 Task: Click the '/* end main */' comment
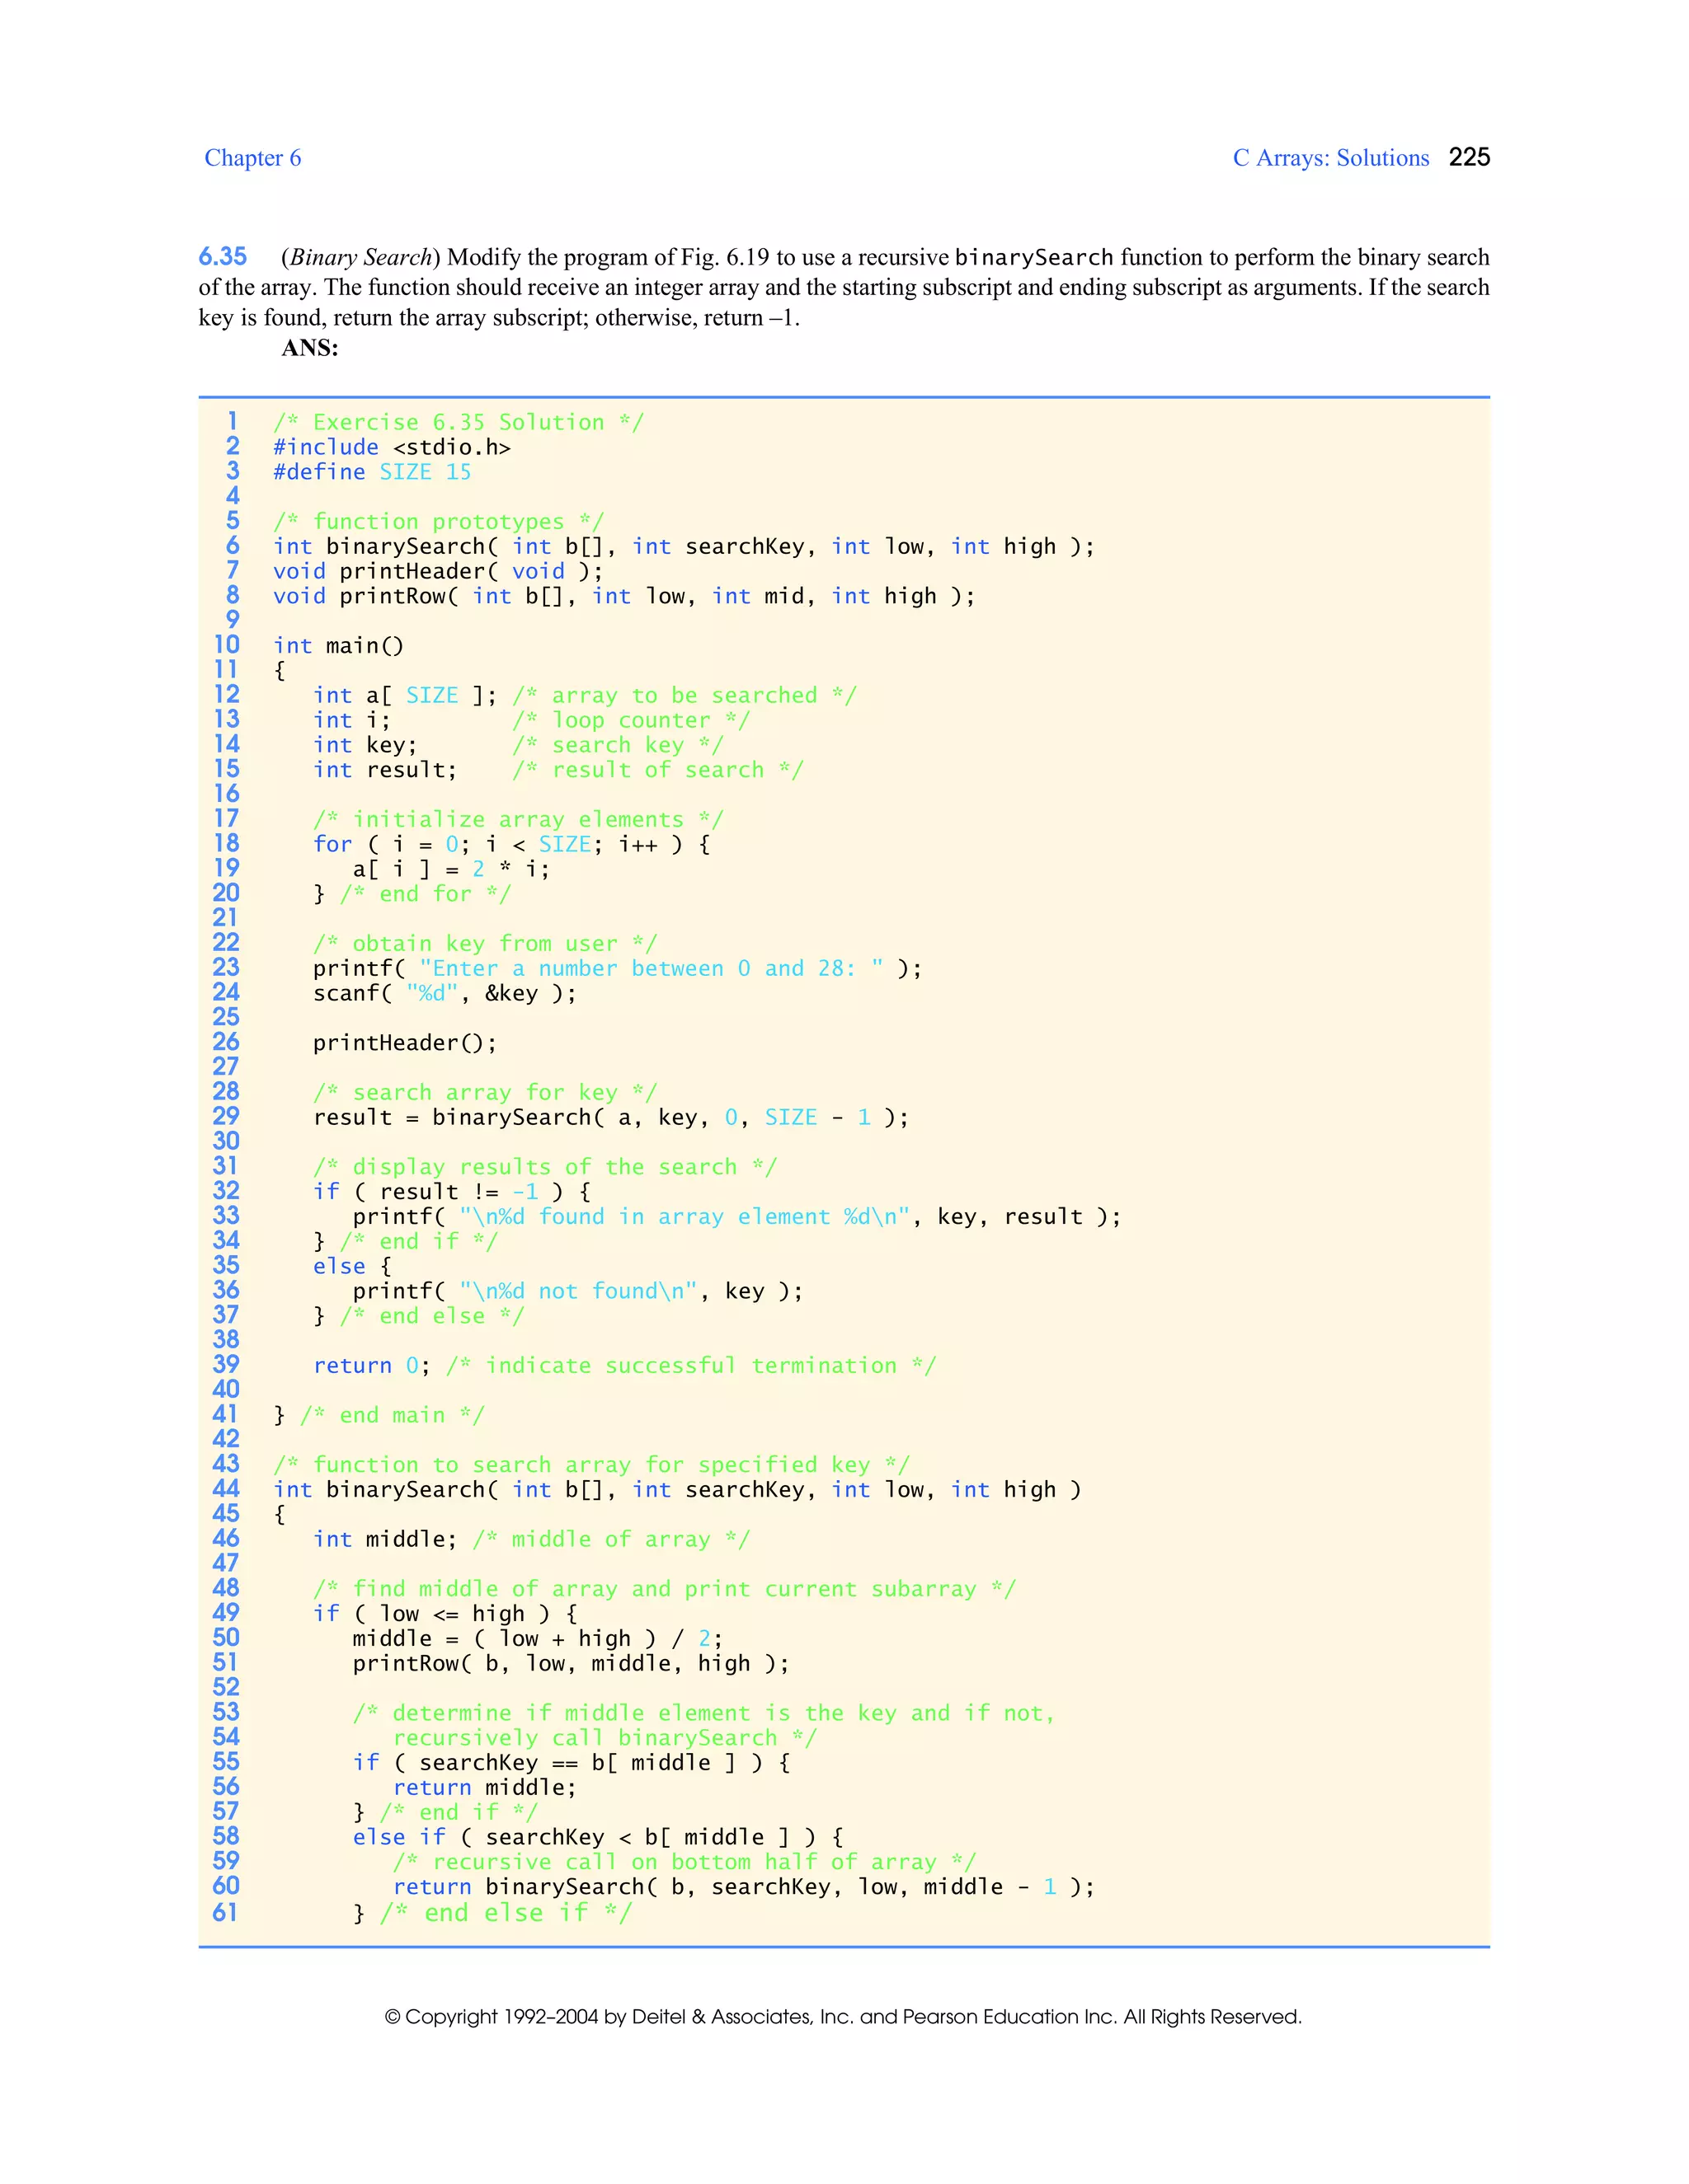393,1415
